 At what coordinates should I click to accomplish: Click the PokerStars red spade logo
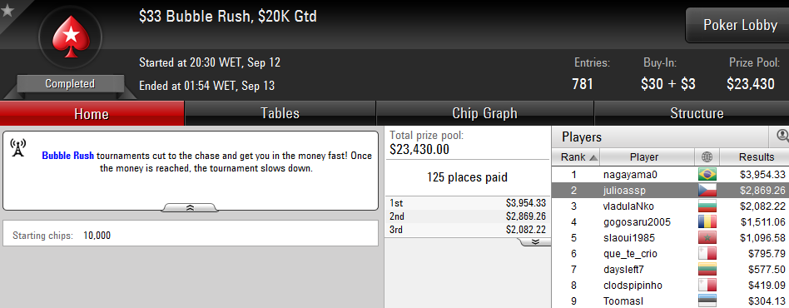tap(71, 37)
